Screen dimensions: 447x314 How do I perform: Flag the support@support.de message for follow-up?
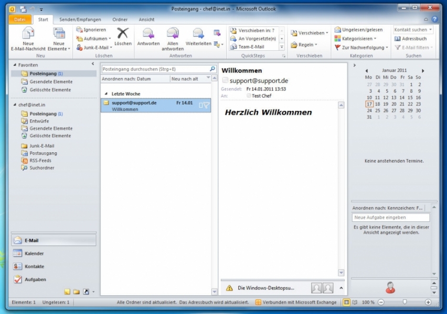[x=206, y=105]
